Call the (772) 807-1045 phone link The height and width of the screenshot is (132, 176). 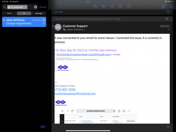(65, 89)
